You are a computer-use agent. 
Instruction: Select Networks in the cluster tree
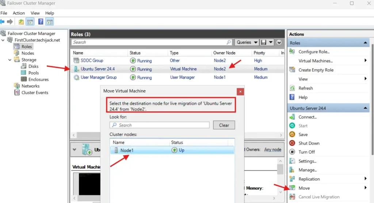(31, 86)
